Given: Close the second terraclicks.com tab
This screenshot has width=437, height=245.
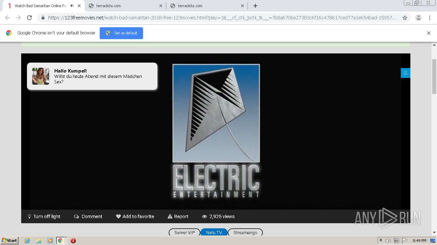Looking at the screenshot, I should tap(242, 6).
